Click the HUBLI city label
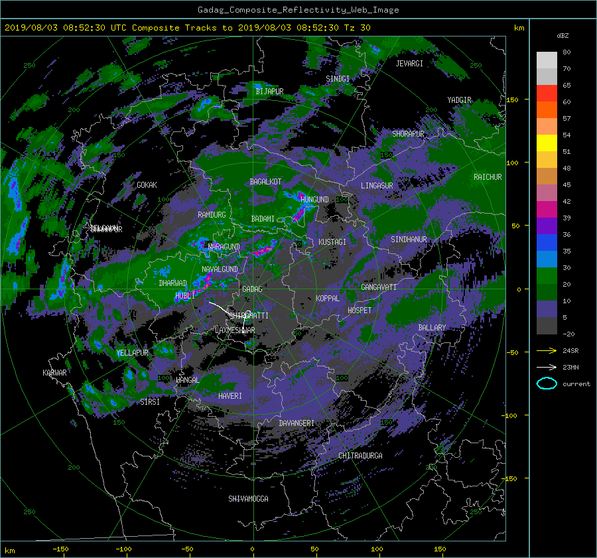This screenshot has width=597, height=558. (185, 295)
